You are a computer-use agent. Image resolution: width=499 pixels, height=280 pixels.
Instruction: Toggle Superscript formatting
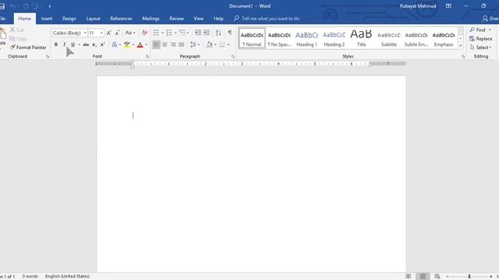102,45
